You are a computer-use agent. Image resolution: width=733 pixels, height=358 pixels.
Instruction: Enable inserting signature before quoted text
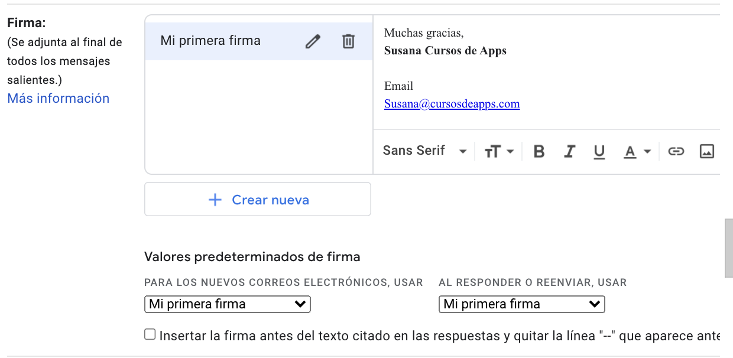click(150, 335)
